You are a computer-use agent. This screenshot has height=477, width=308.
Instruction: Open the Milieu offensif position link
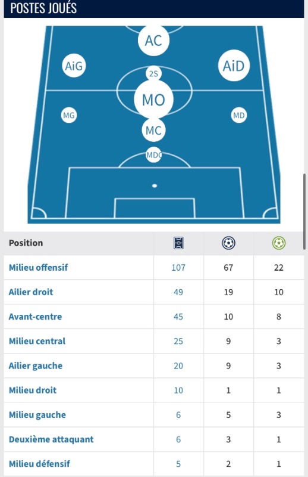38,267
